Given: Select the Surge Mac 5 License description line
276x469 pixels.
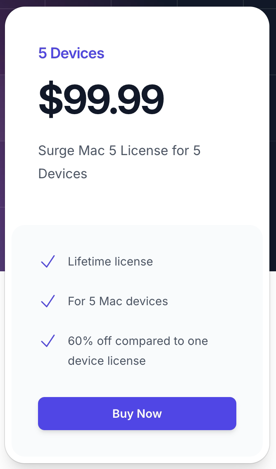Looking at the screenshot, I should point(119,151).
